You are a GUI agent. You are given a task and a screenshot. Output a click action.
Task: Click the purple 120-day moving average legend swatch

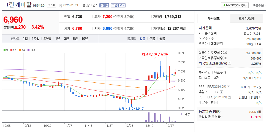coord(28,50)
